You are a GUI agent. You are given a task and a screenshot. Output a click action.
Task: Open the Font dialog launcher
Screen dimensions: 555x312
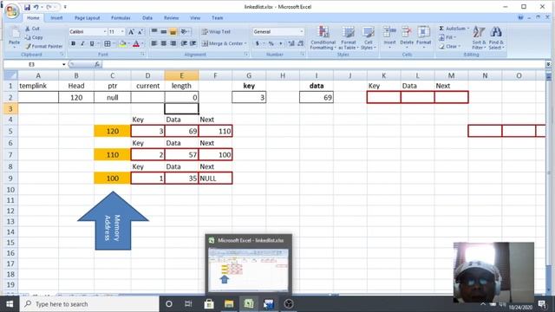tap(142, 54)
